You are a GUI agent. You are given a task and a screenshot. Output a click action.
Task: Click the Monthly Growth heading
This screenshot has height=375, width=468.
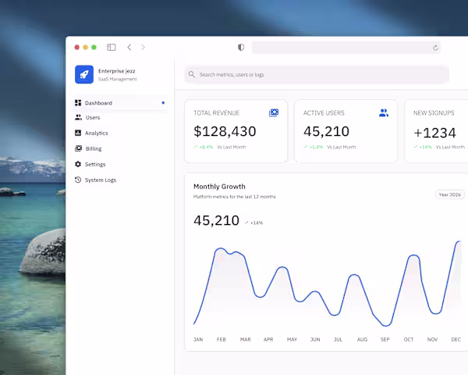point(219,186)
